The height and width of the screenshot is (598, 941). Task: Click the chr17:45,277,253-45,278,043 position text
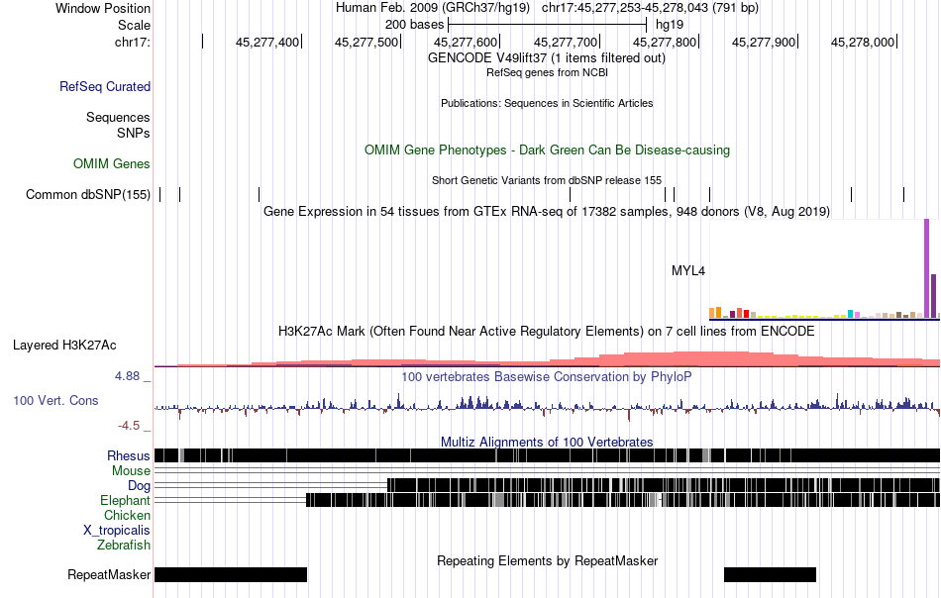point(650,8)
